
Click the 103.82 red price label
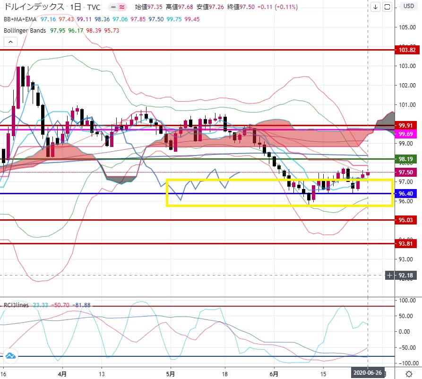coord(407,50)
